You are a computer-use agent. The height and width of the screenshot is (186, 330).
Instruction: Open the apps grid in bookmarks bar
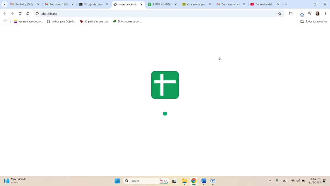[5, 21]
